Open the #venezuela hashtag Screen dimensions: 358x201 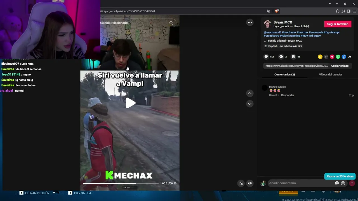coord(316,32)
